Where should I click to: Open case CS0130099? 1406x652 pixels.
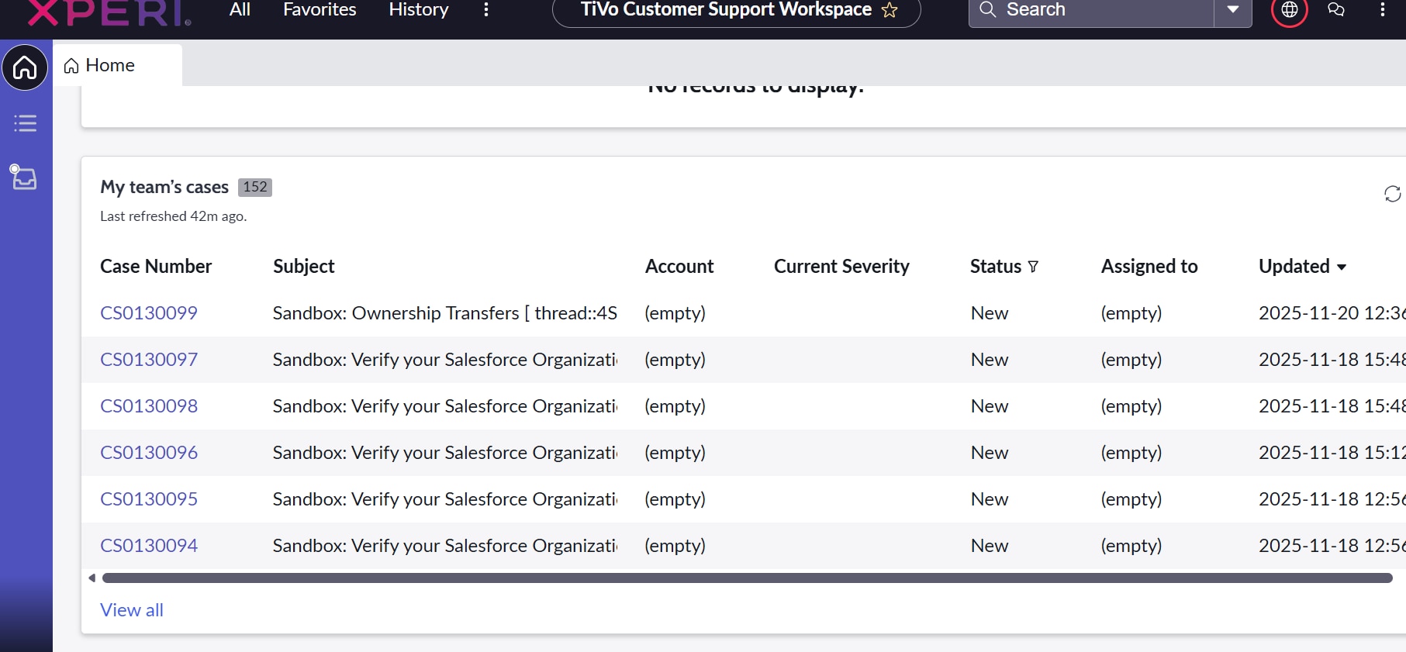(149, 313)
